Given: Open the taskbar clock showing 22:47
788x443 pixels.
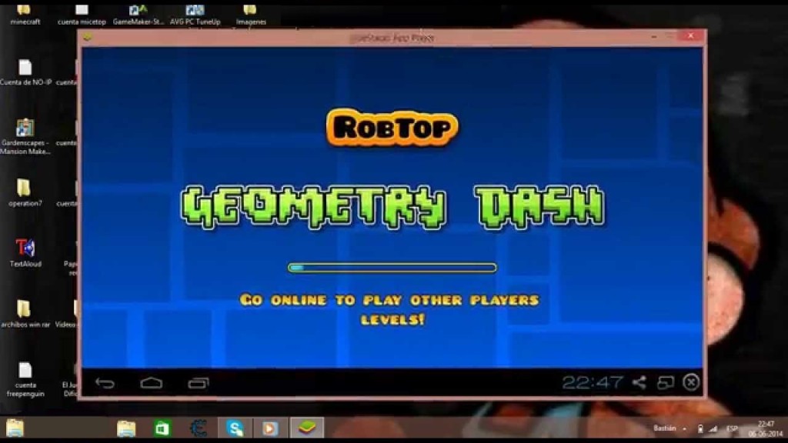Looking at the screenshot, I should pos(766,429).
